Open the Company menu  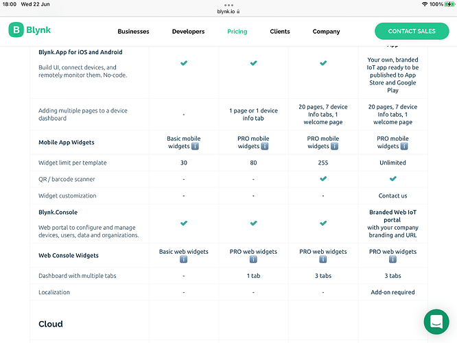pos(326,32)
